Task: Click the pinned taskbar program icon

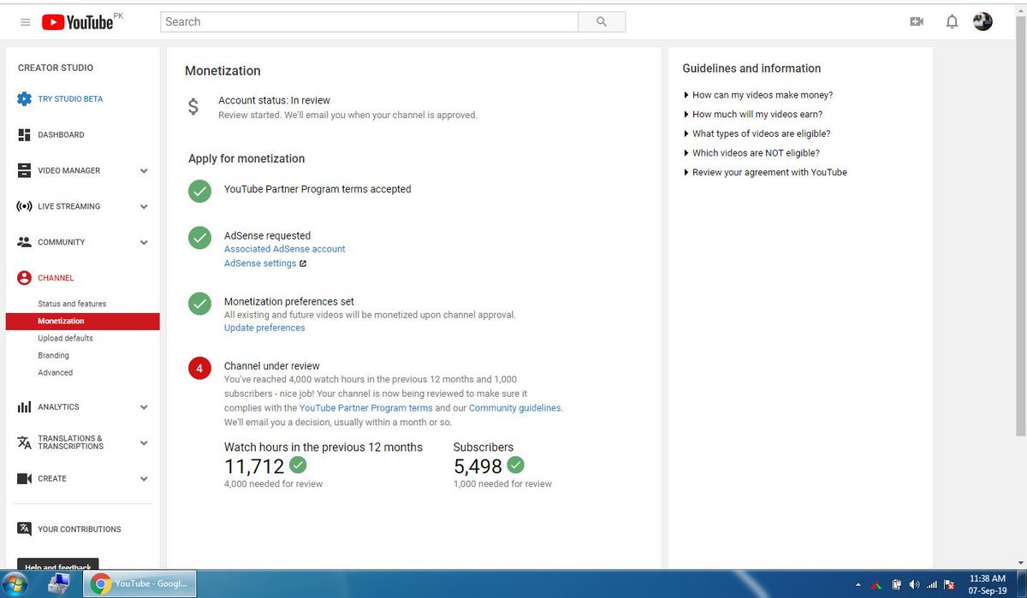Action: tap(59, 584)
